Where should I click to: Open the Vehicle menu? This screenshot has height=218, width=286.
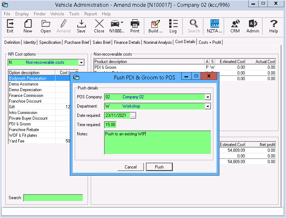[57, 14]
